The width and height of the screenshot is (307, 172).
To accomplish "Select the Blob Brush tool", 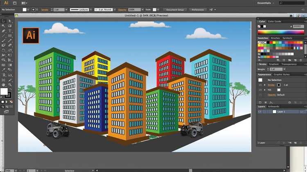I will coord(4,45).
